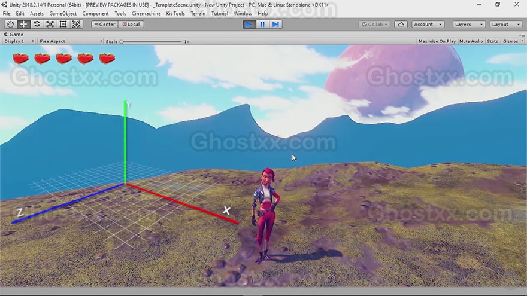Image resolution: width=527 pixels, height=296 pixels.
Task: Adjust the Scale slider handle
Action: pyautogui.click(x=122, y=42)
